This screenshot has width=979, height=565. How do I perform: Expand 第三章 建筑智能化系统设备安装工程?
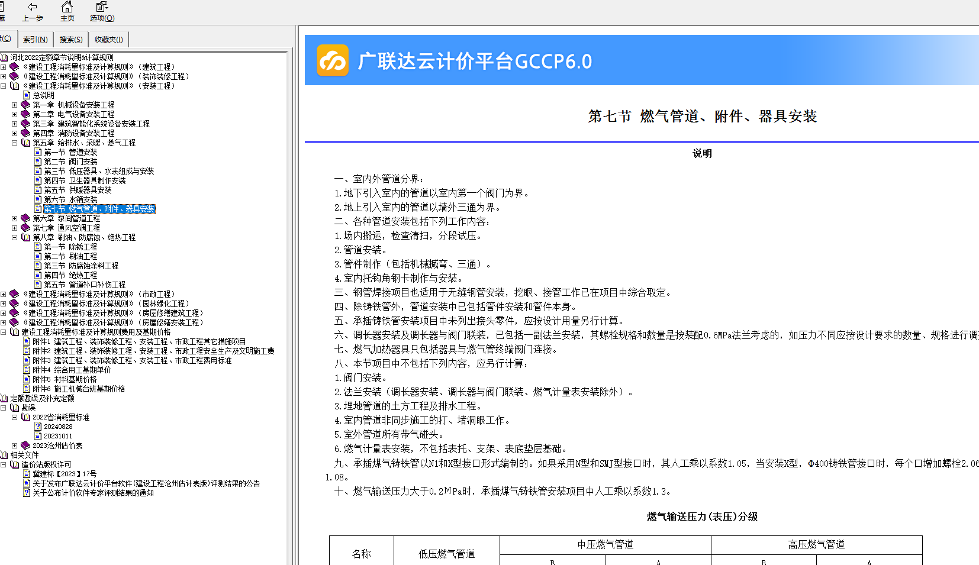[x=15, y=124]
